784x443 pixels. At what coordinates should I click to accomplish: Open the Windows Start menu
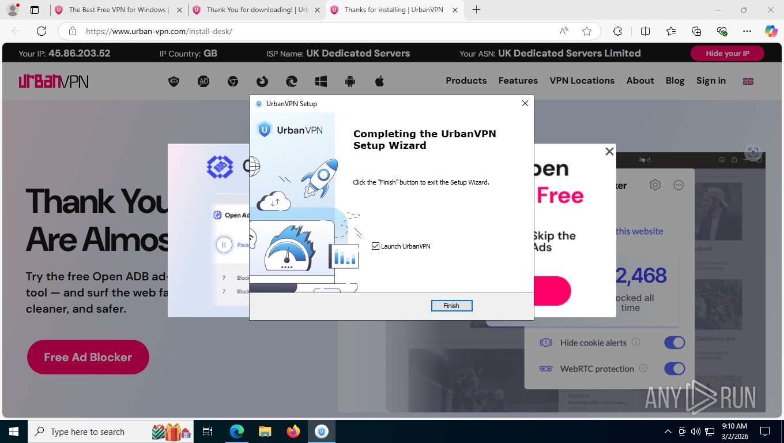(13, 431)
